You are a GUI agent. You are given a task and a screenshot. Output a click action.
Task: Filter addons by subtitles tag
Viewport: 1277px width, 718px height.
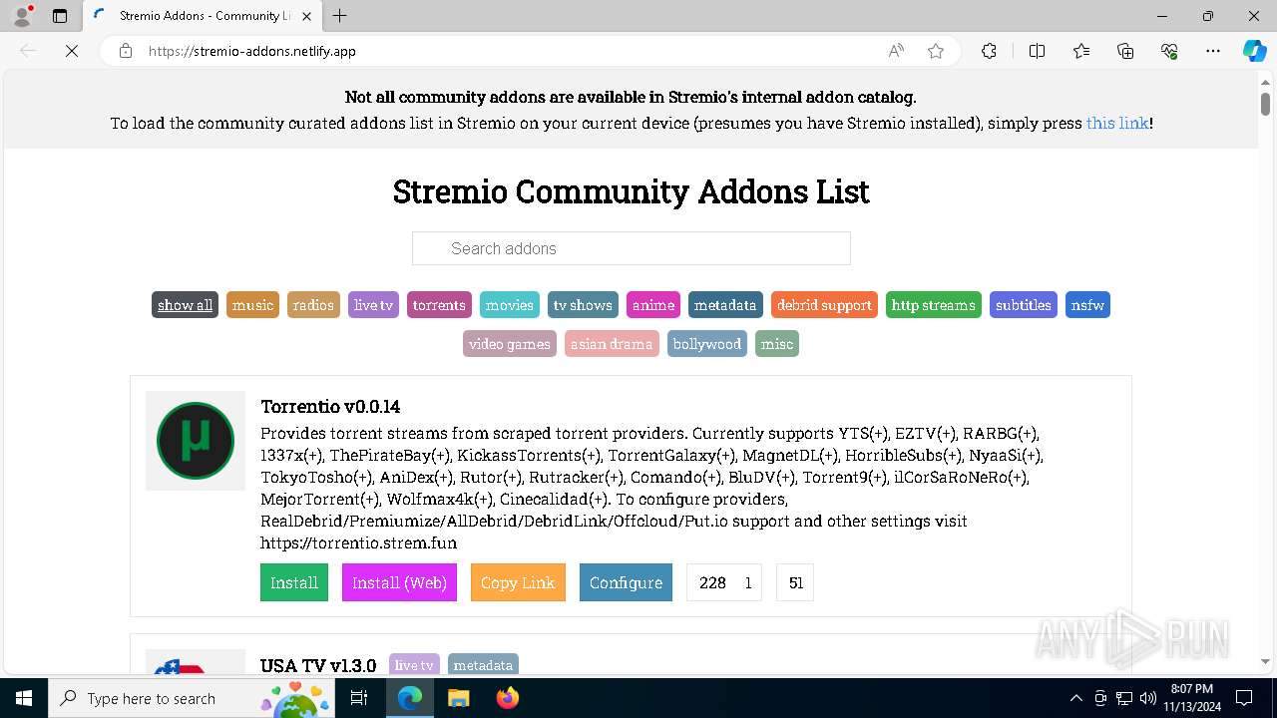pyautogui.click(x=1024, y=305)
